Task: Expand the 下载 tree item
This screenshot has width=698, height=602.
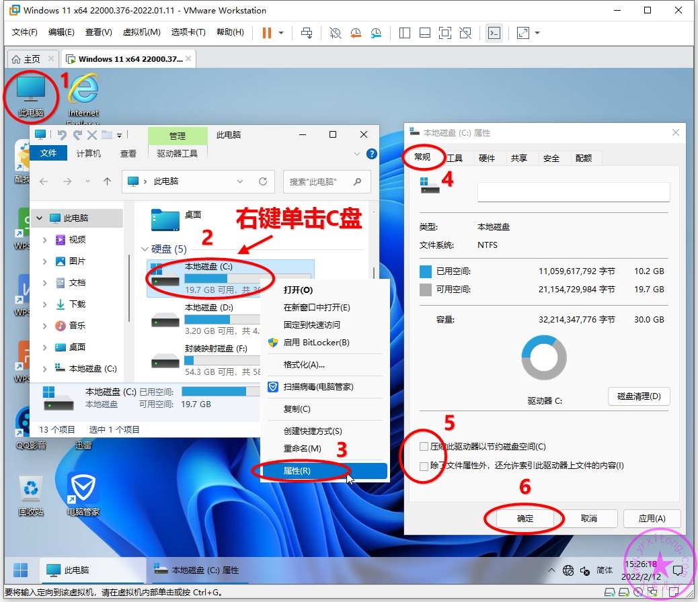Action: pos(44,304)
